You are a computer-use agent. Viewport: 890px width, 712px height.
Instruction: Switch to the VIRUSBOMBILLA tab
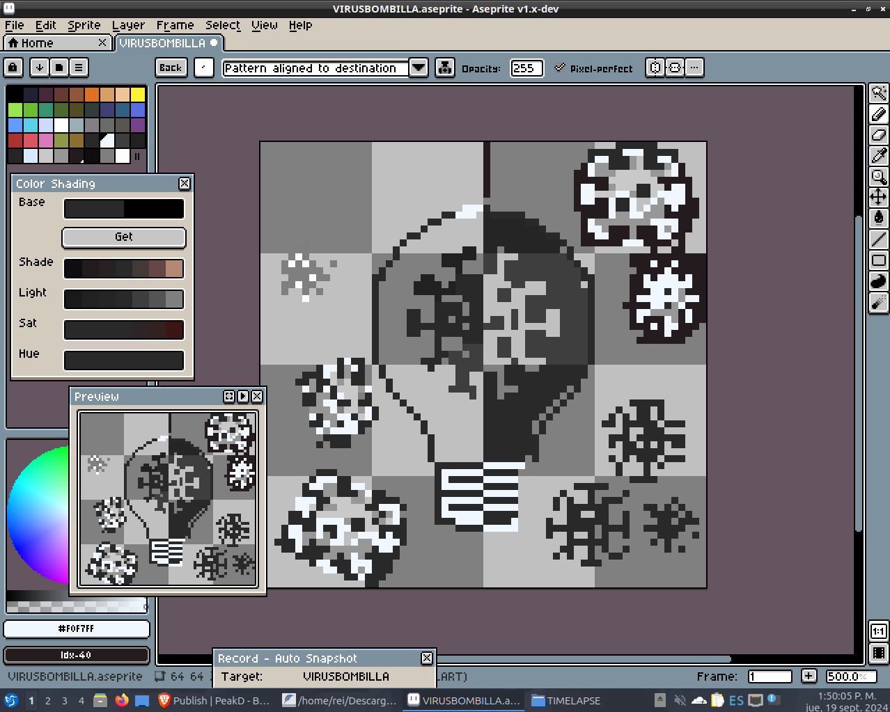point(168,43)
